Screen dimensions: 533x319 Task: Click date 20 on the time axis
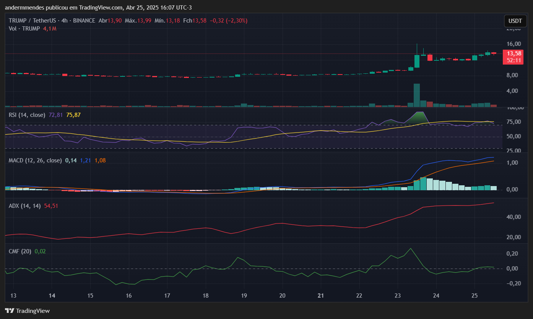click(283, 296)
